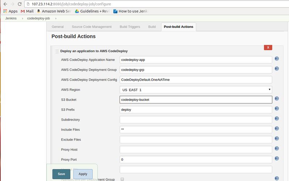This screenshot has height=181, width=289.
Task: Switch to Source Code Management tab
Action: click(92, 27)
